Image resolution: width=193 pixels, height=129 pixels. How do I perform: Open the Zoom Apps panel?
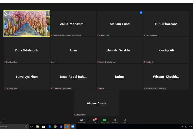tap(125, 120)
